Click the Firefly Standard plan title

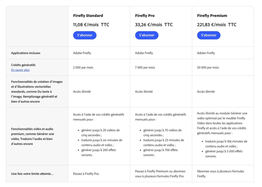click(x=88, y=16)
